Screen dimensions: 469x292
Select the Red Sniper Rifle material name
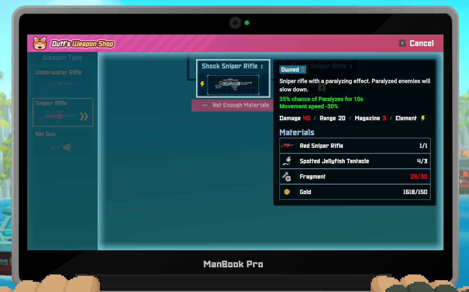tap(321, 146)
